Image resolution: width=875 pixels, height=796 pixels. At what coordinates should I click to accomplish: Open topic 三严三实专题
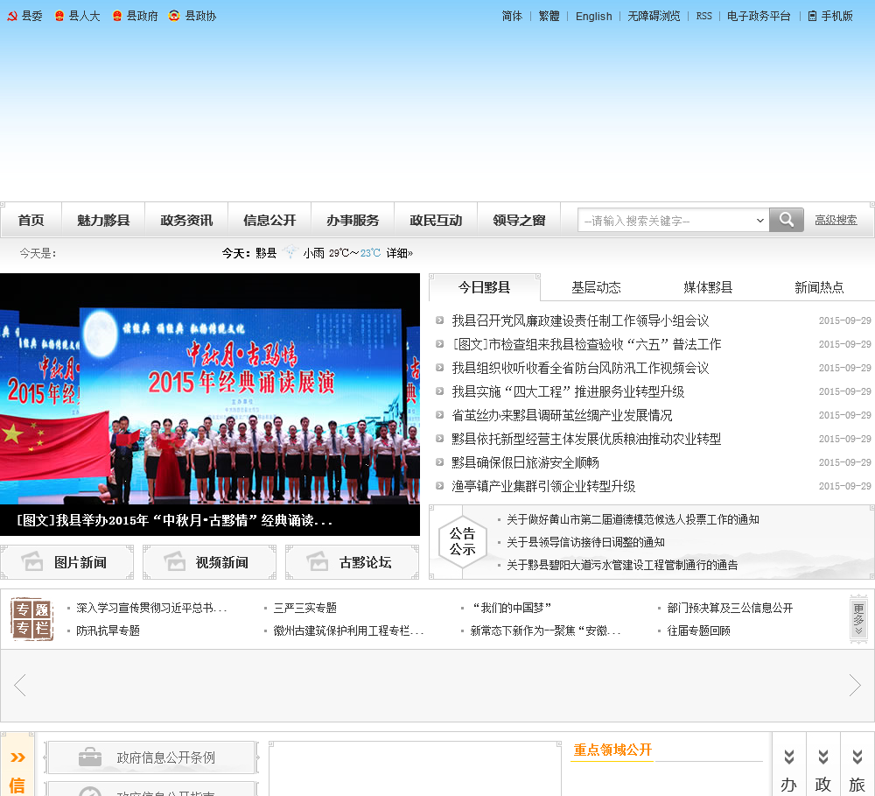click(x=305, y=608)
